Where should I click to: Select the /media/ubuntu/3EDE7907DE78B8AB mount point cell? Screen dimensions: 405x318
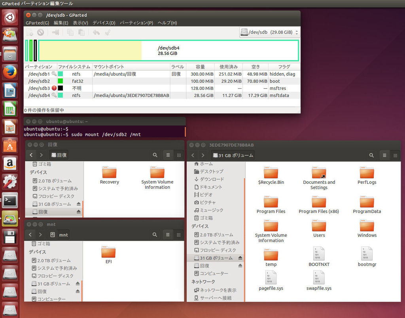pos(131,95)
